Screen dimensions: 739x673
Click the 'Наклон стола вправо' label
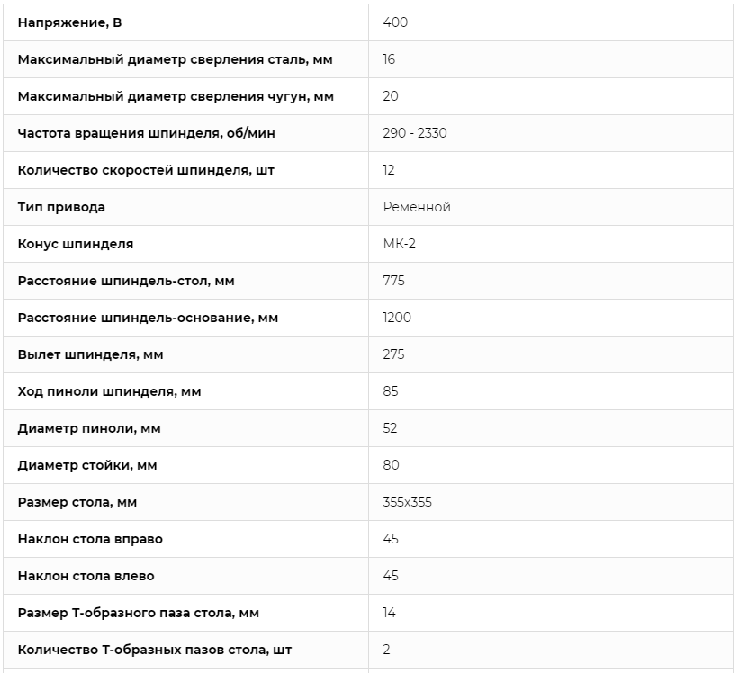[90, 539]
